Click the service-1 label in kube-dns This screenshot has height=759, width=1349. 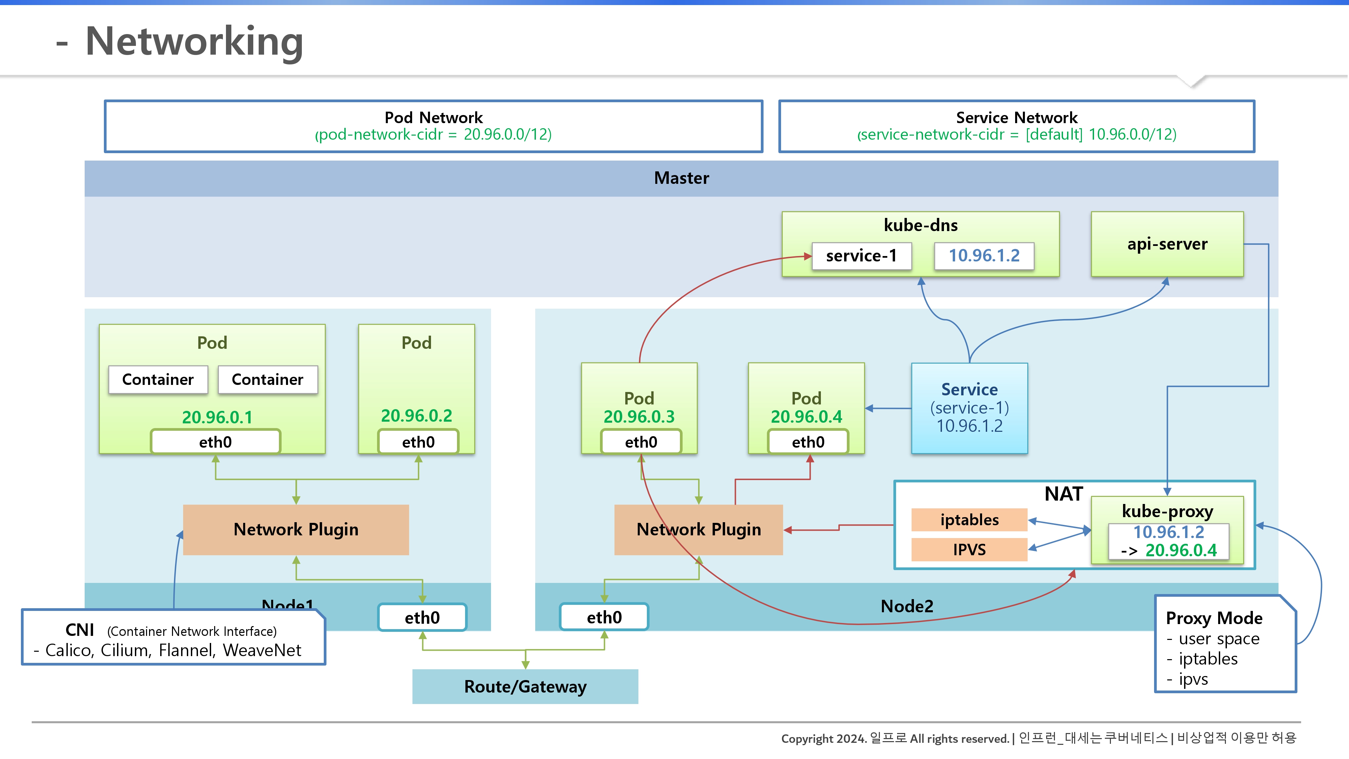coord(861,256)
